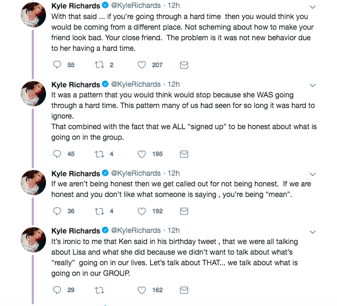Open Kyle Richards name on the last tweet
The image size is (337, 306).
pyautogui.click(x=76, y=231)
